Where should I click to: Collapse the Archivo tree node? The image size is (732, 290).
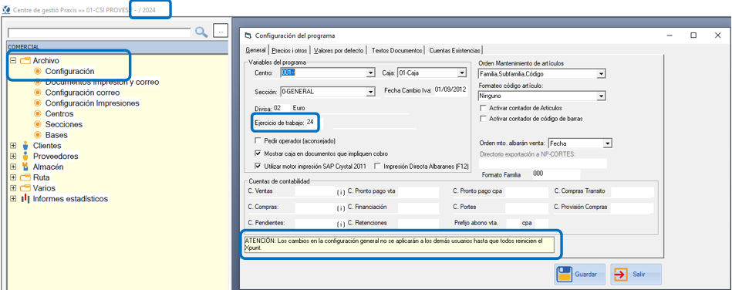coord(13,61)
